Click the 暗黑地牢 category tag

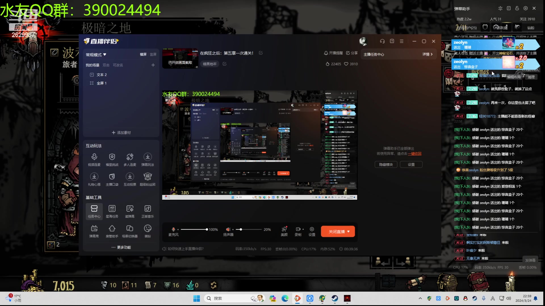(210, 64)
